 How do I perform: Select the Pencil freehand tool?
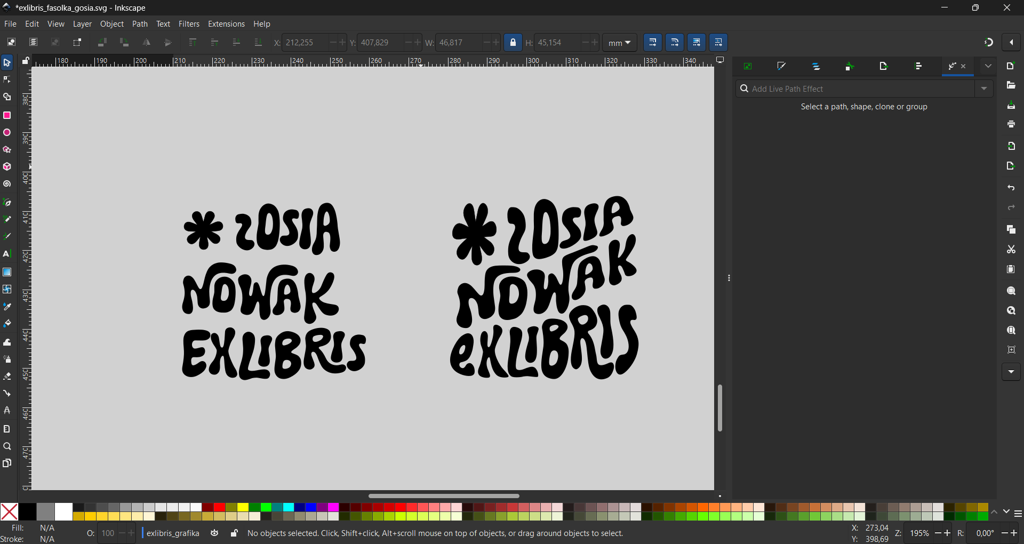point(7,219)
